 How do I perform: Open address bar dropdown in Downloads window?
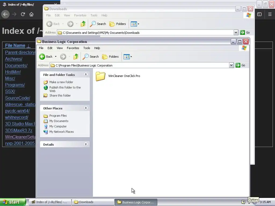coord(236,32)
